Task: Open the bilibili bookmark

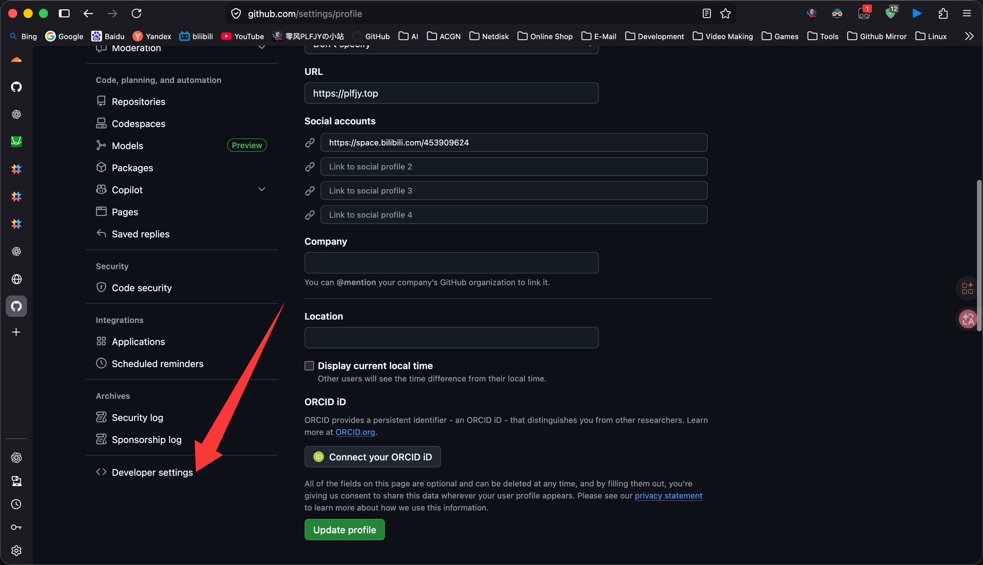Action: click(196, 36)
